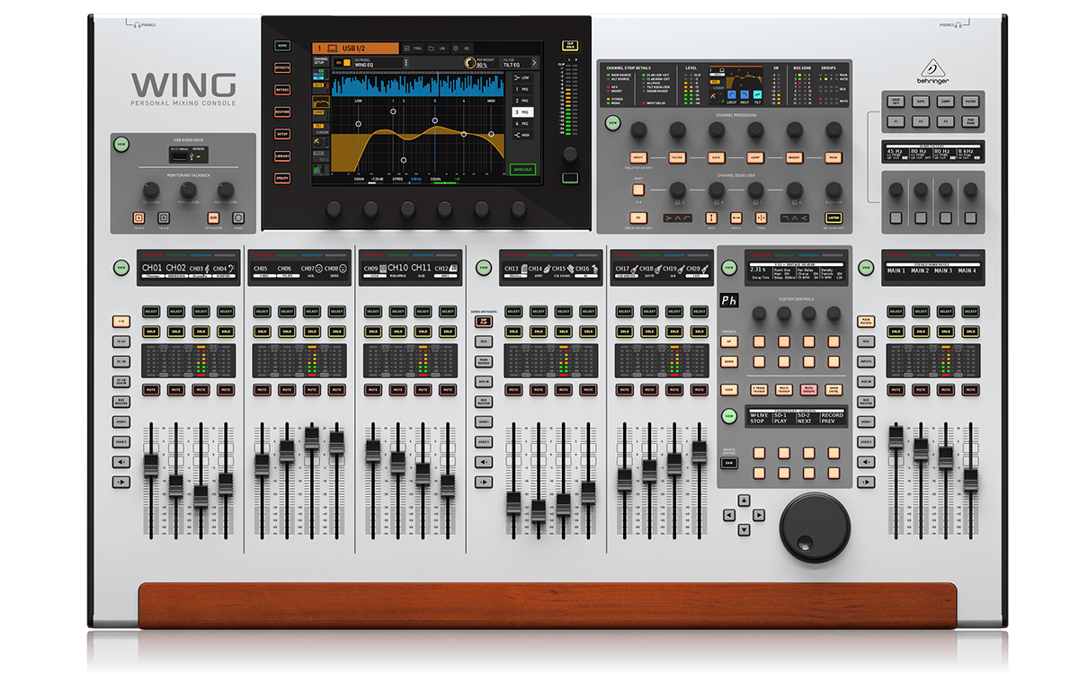Select the LOW shelf band on the touchscreen

522,78
